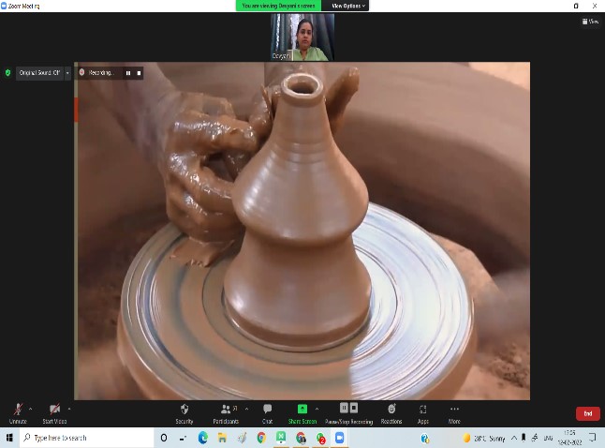
Task: Click the green encryption shield icon
Action: point(8,72)
